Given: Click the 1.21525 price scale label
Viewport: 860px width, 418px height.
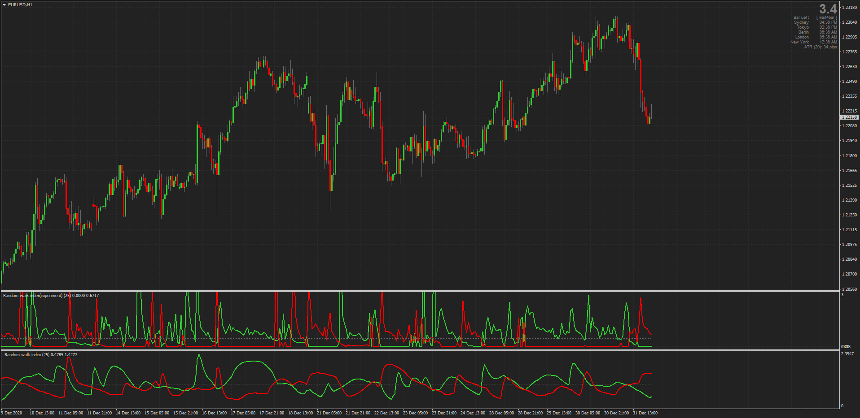Looking at the screenshot, I should pos(849,185).
